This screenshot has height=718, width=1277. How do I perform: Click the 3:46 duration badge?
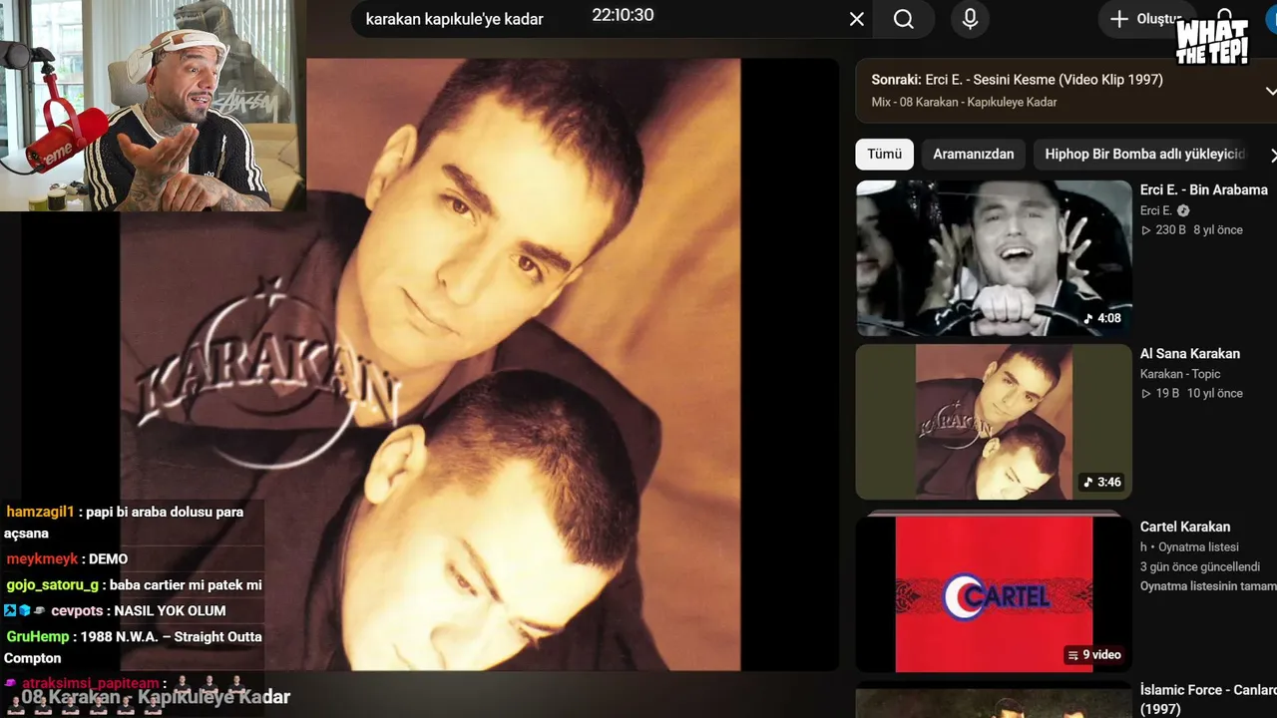tap(1102, 483)
